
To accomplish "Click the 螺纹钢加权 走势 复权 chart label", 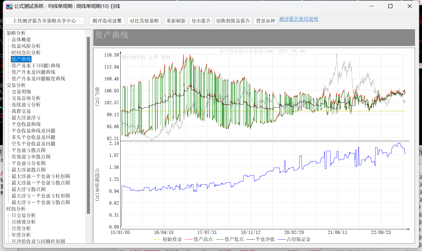I will point(146,57).
